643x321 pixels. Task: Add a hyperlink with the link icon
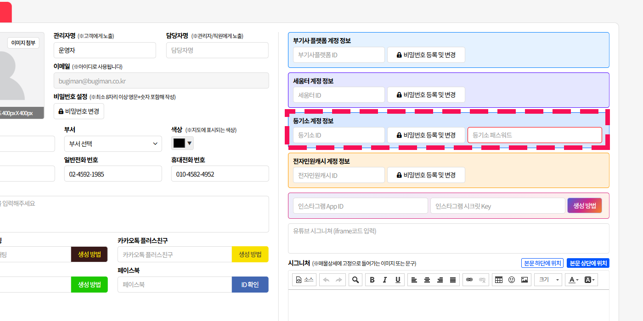(469, 280)
